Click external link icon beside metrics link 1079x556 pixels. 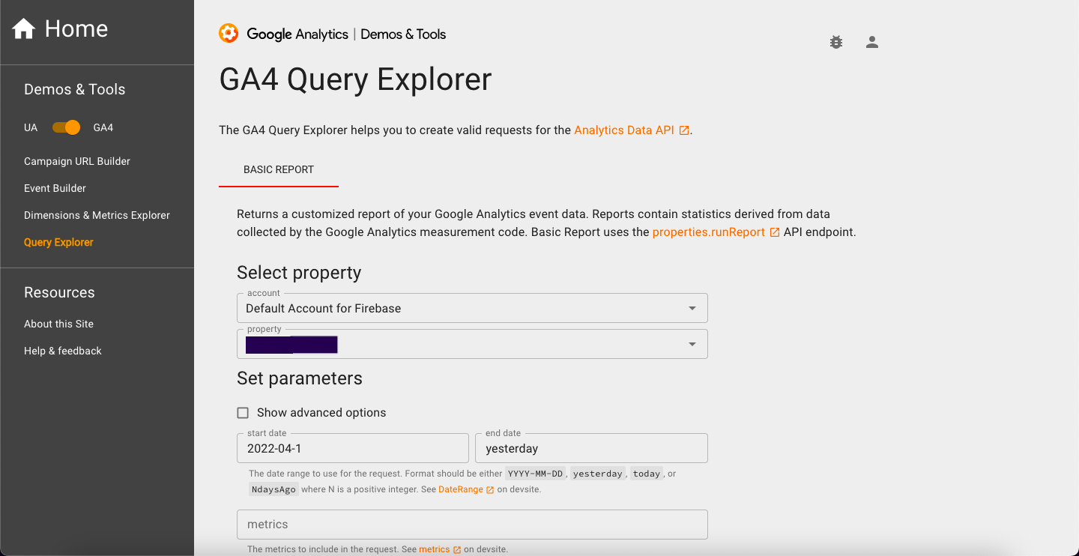(x=457, y=550)
